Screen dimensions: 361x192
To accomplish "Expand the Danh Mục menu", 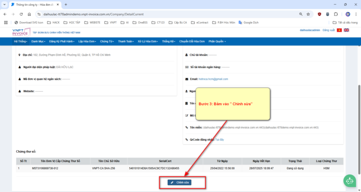I will point(38,41).
